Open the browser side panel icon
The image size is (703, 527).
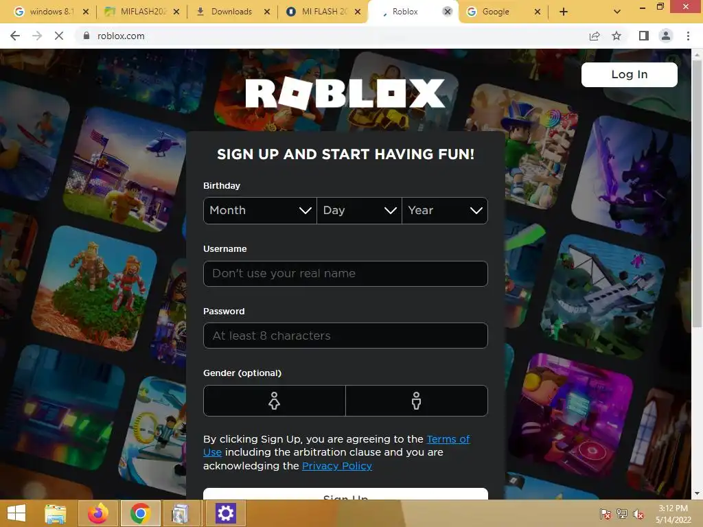coord(644,36)
